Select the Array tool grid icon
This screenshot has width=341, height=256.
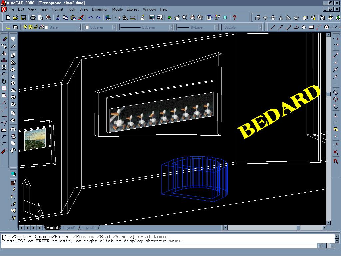[4, 67]
